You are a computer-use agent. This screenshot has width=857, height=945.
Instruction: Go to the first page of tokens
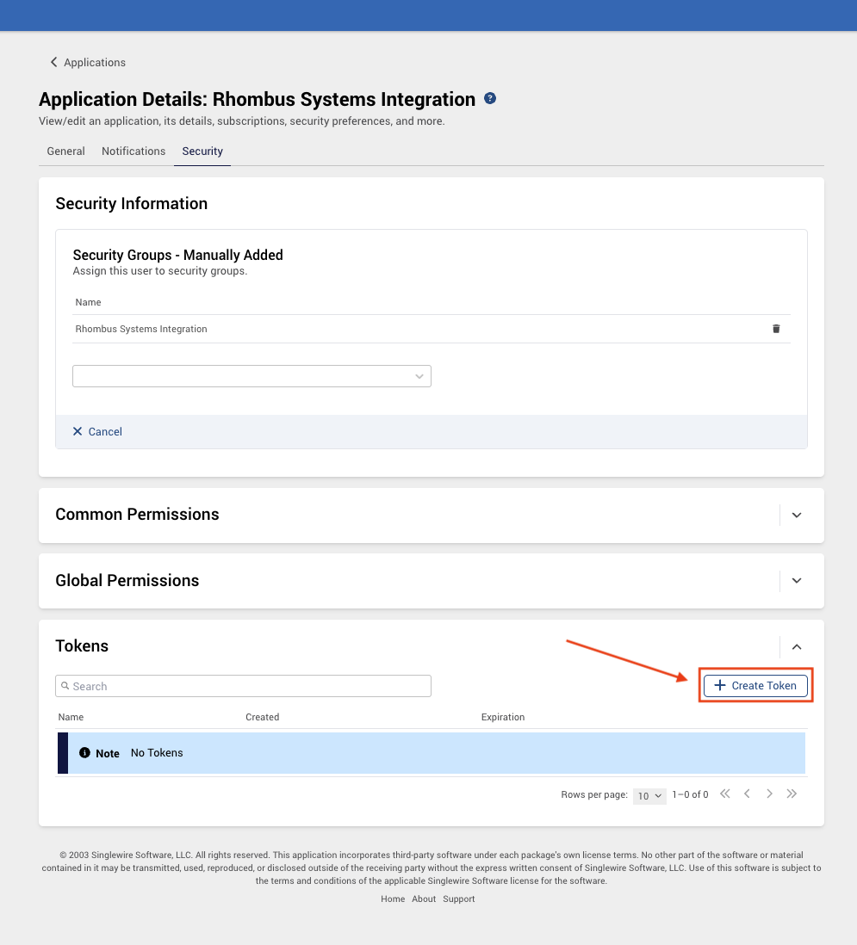pos(725,794)
